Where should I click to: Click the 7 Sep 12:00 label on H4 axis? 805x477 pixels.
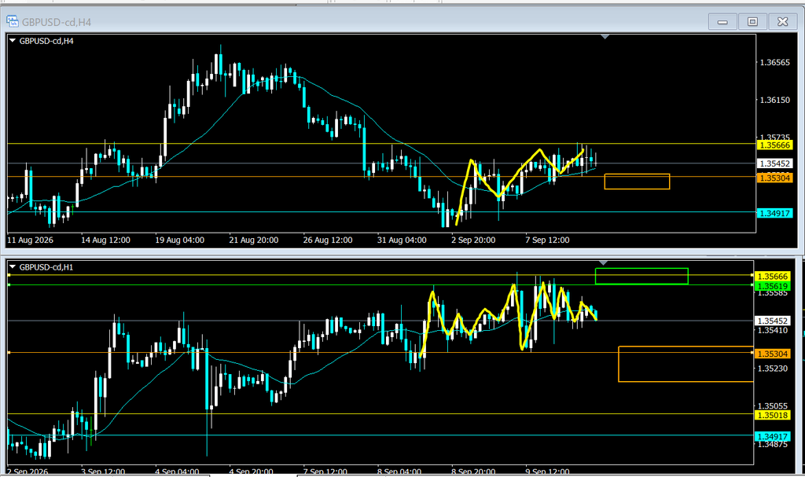coord(547,240)
